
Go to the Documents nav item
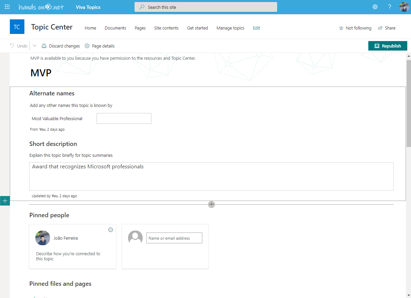(x=115, y=28)
